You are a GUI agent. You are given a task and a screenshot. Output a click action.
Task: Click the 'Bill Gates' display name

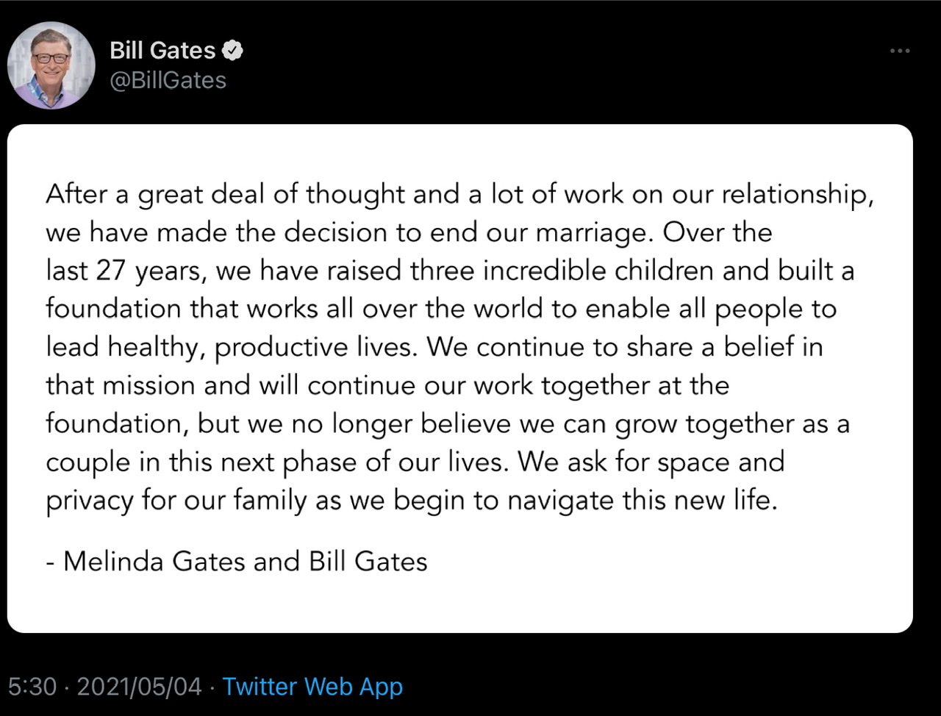point(162,50)
